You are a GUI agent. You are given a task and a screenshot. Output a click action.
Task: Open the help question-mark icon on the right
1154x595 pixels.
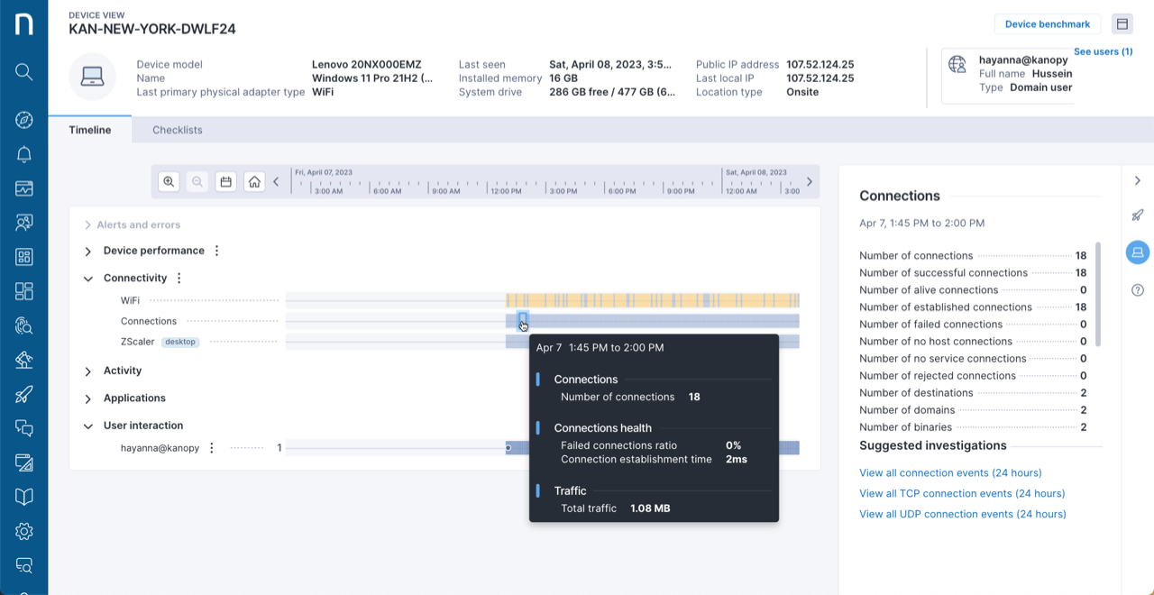point(1137,289)
